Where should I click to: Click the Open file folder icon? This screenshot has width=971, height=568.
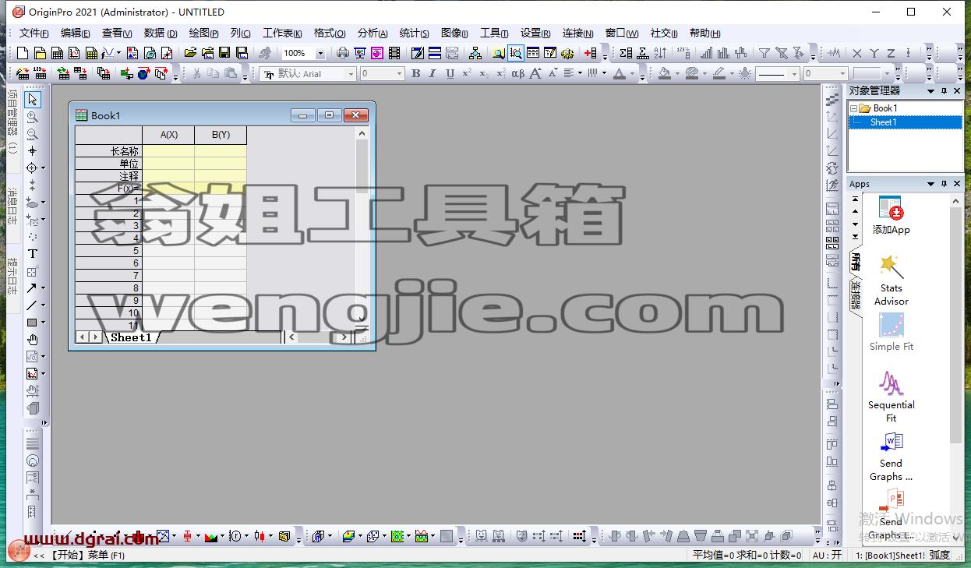pyautogui.click(x=189, y=53)
